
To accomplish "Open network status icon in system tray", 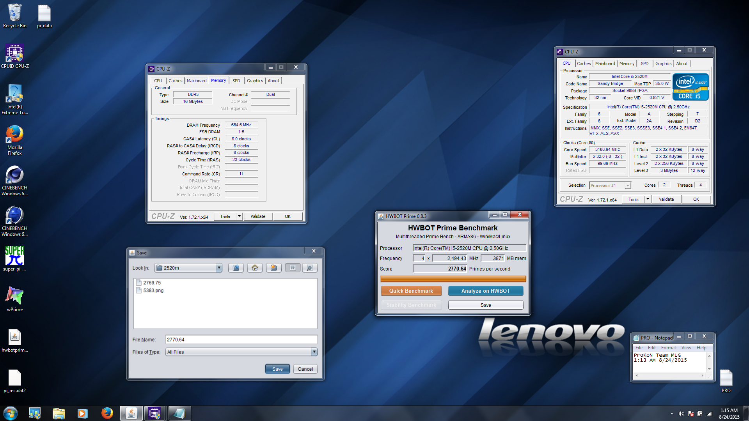I will tap(710, 414).
